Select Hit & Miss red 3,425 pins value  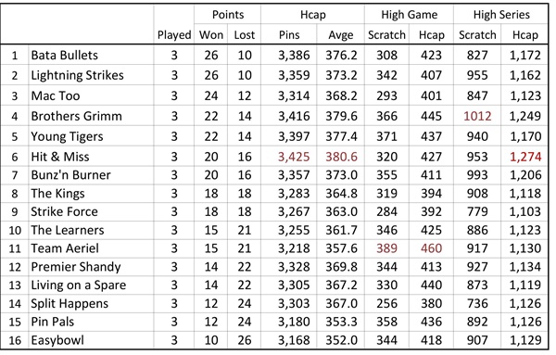[294, 157]
